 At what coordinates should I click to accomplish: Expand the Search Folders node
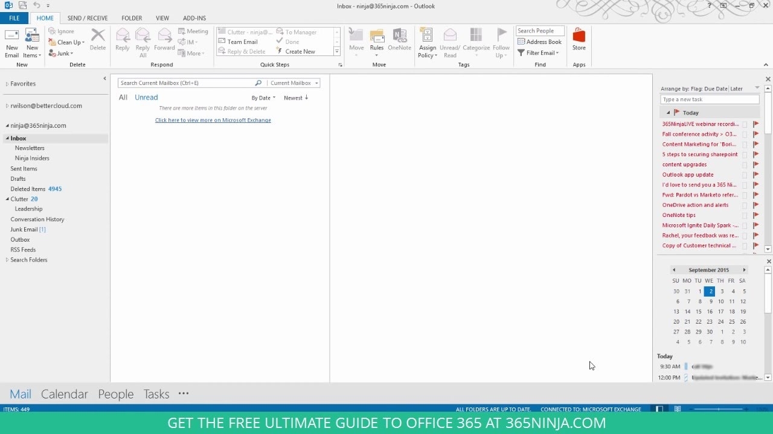7,260
